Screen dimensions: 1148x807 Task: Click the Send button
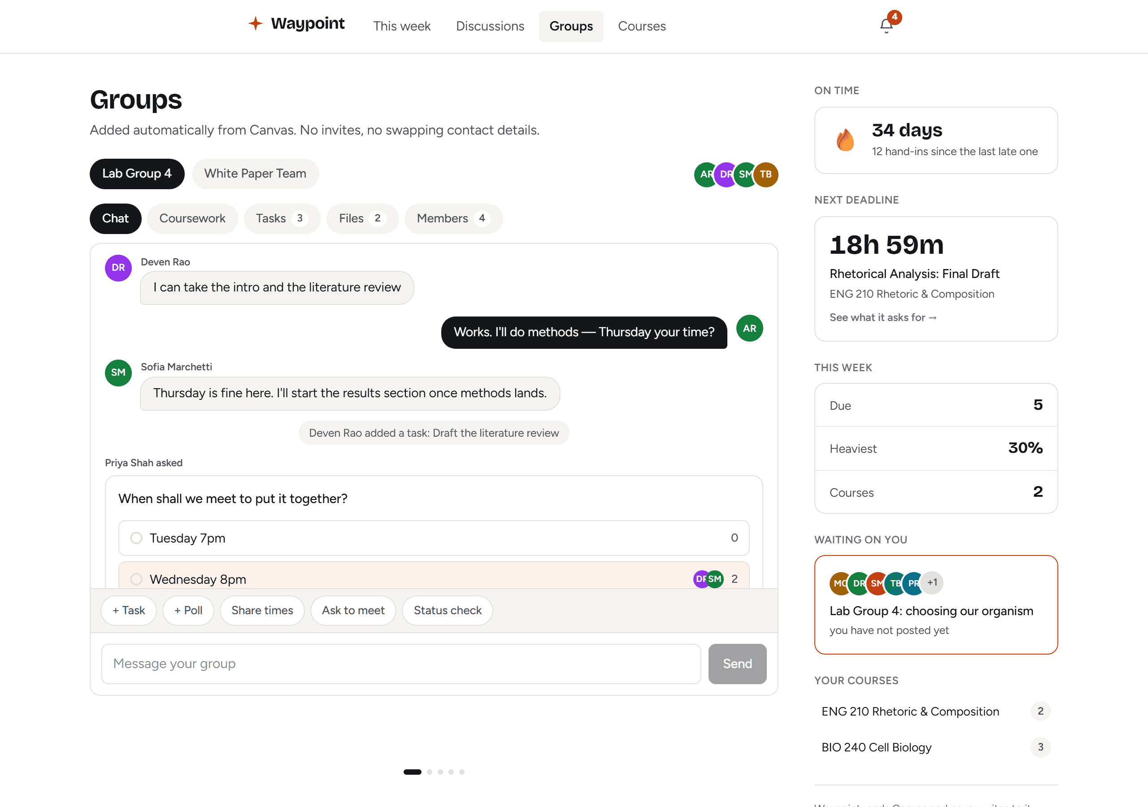[737, 664]
